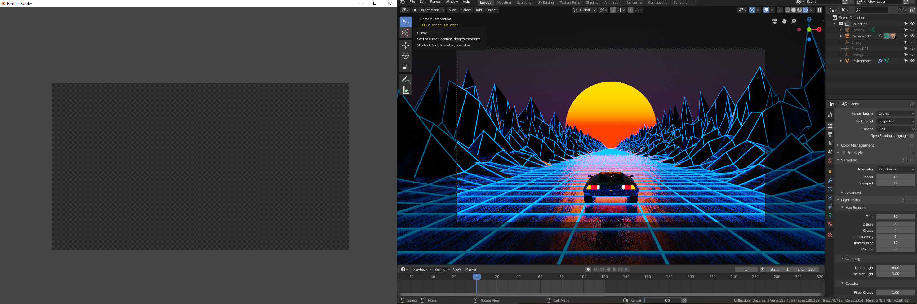
Task: Hide the Environment object in the outliner
Action: point(912,61)
